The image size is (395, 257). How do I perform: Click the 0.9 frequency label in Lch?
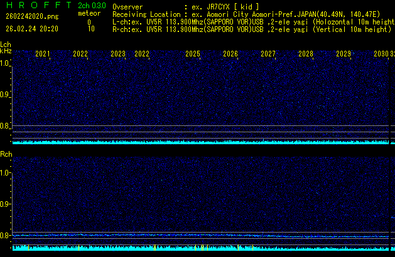[x=6, y=95]
